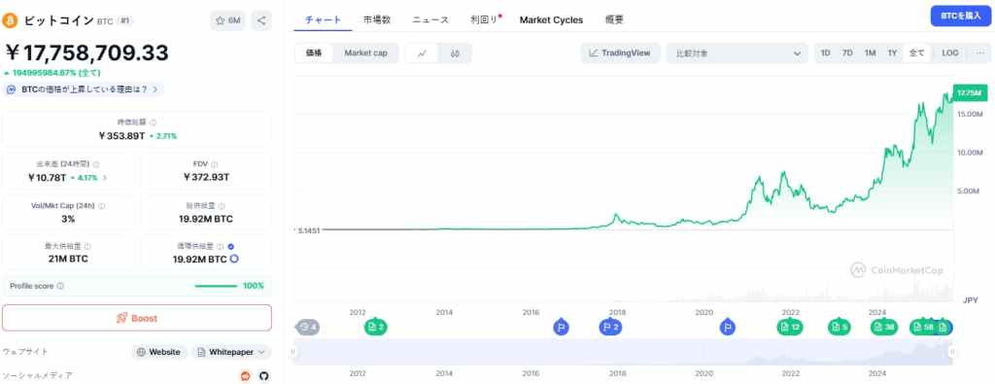The height and width of the screenshot is (384, 995).
Task: Click the ¥17,758,709.33 price text
Action: pyautogui.click(x=86, y=52)
